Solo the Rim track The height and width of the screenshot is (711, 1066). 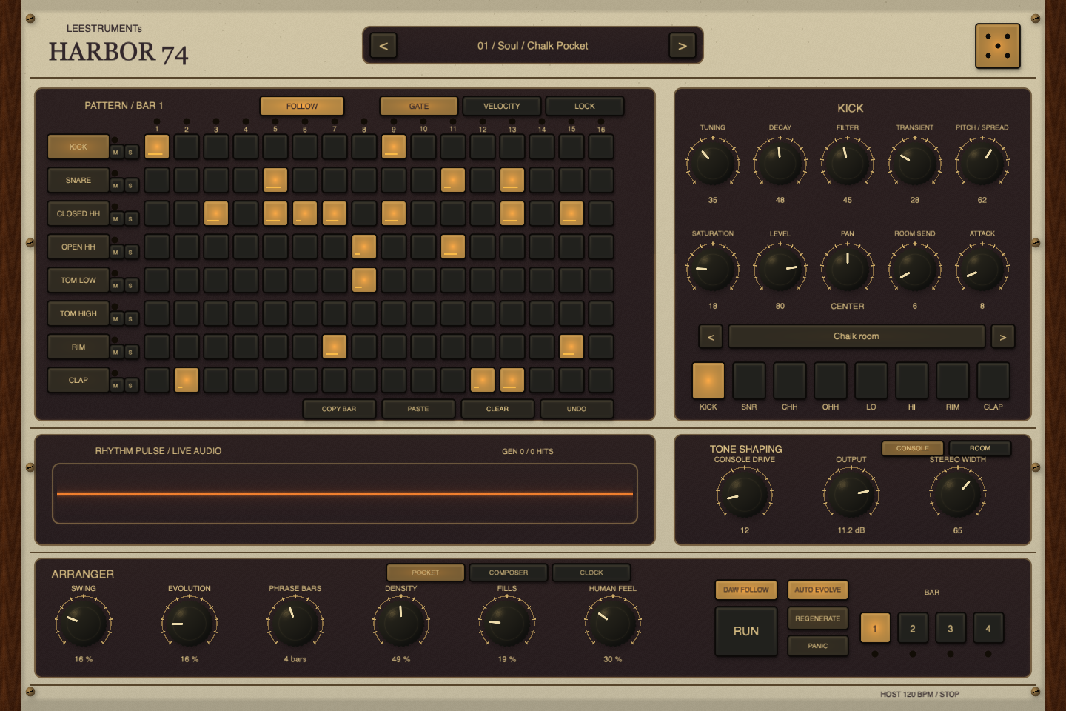130,352
